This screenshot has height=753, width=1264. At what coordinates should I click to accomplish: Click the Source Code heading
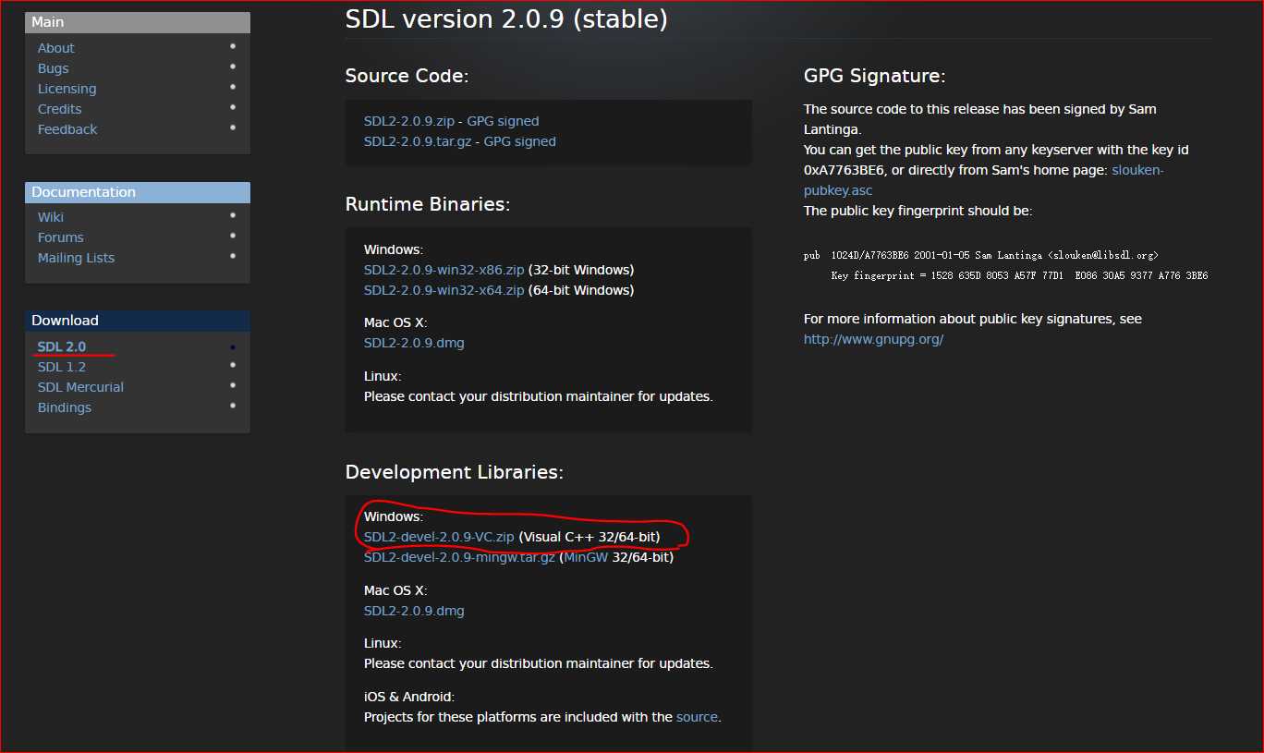pos(407,77)
